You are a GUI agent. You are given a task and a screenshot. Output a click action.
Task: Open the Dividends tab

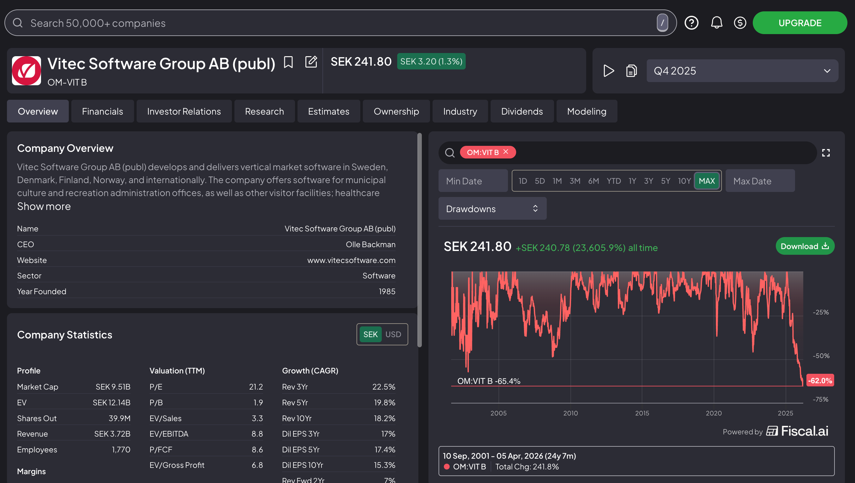click(x=522, y=111)
